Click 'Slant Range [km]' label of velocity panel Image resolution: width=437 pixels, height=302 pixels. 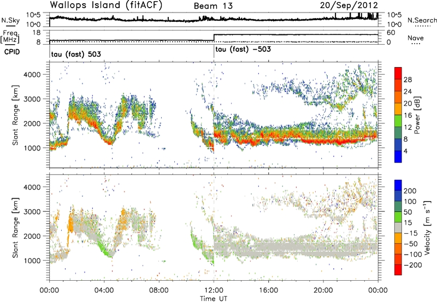(16, 227)
